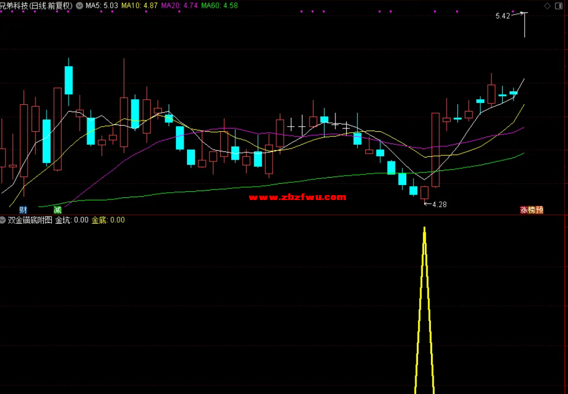Click the 金坑: 0.00 value
The height and width of the screenshot is (394, 568).
pyautogui.click(x=72, y=220)
